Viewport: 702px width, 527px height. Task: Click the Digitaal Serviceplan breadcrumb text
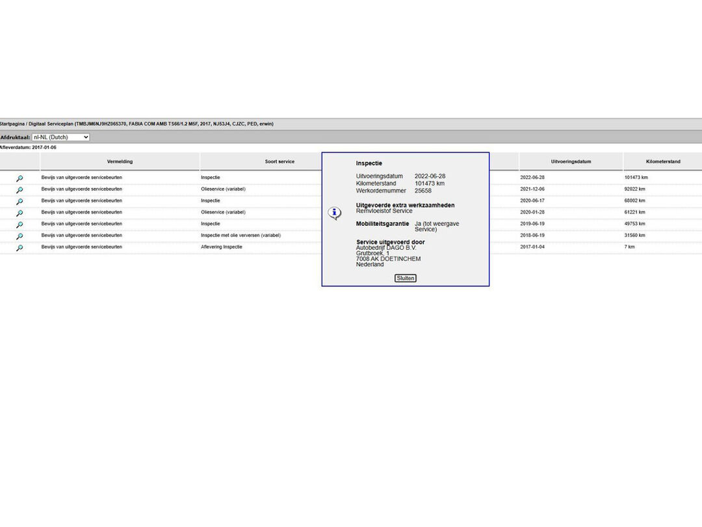point(51,124)
